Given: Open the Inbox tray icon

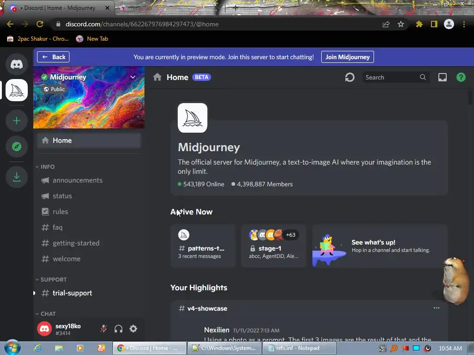Looking at the screenshot, I should point(442,77).
